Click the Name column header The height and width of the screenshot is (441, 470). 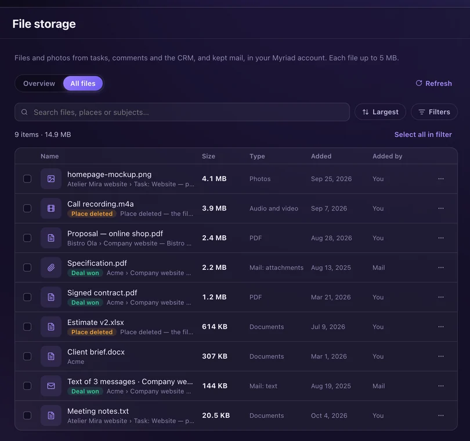click(50, 156)
